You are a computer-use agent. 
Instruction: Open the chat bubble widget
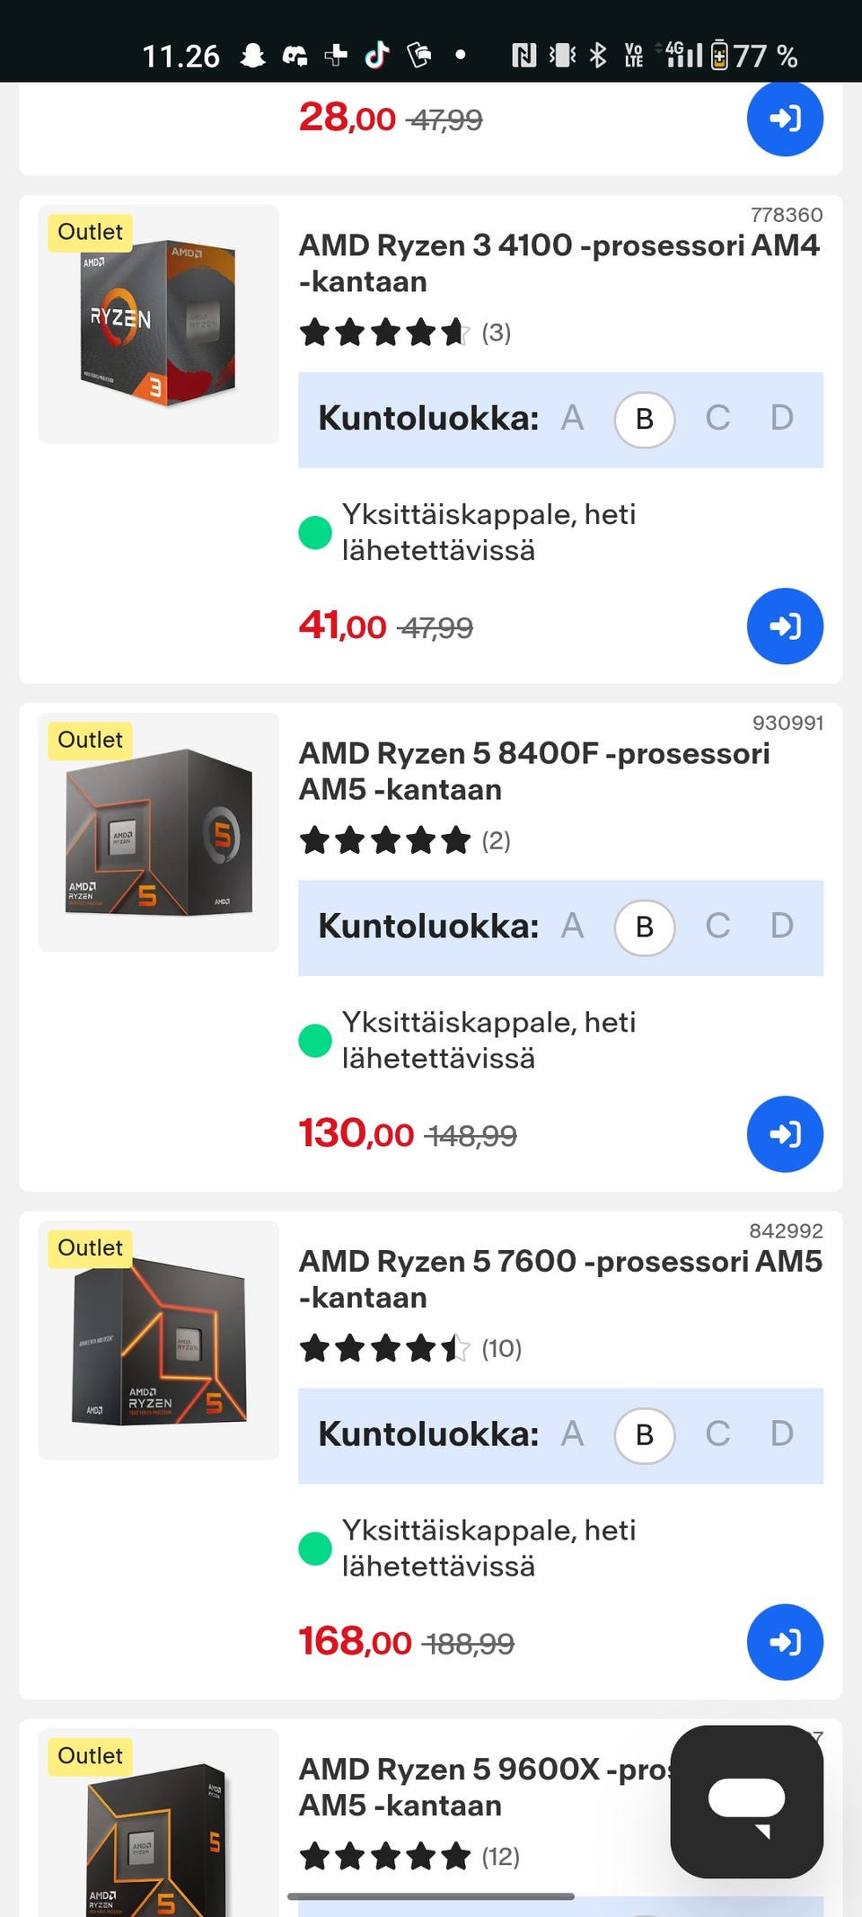pyautogui.click(x=747, y=1801)
